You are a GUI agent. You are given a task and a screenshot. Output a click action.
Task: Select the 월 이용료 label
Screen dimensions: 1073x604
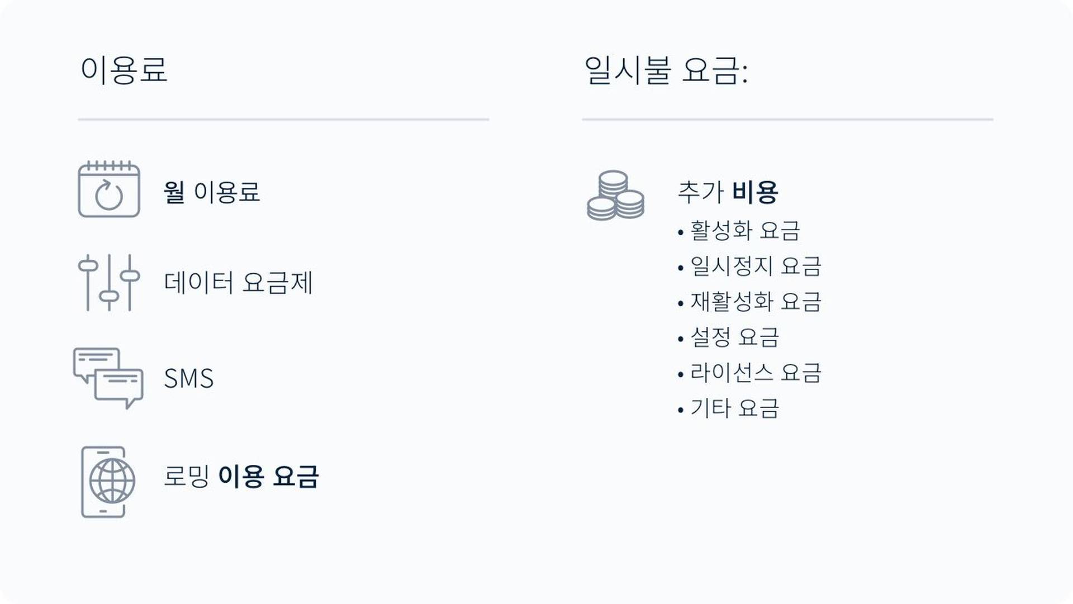[212, 192]
